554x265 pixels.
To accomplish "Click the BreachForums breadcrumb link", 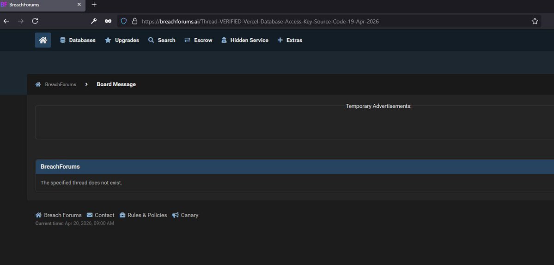I will pos(61,85).
